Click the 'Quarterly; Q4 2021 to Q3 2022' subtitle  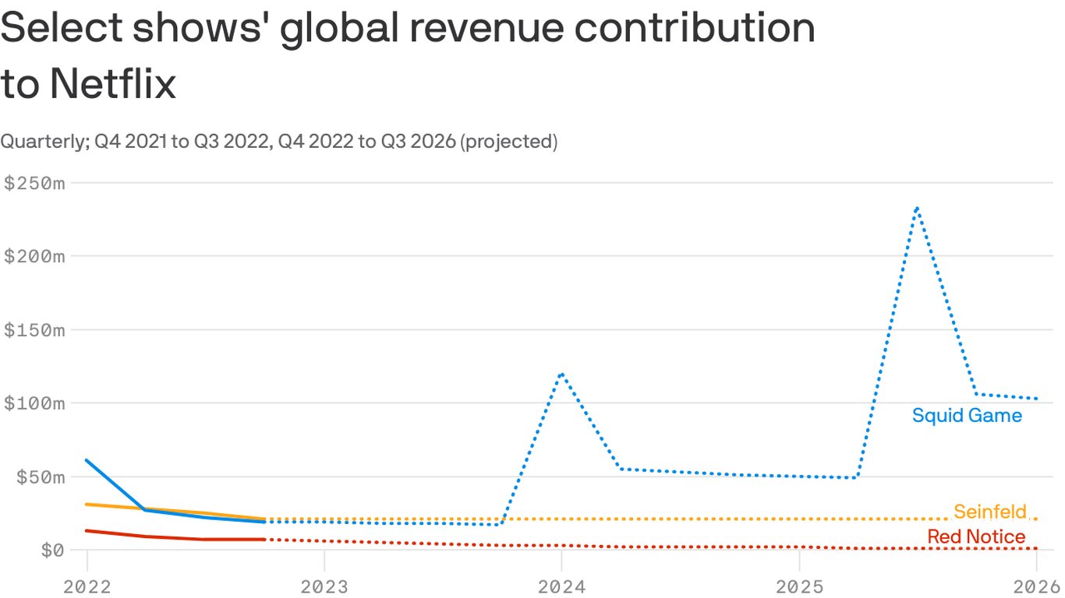(x=279, y=142)
